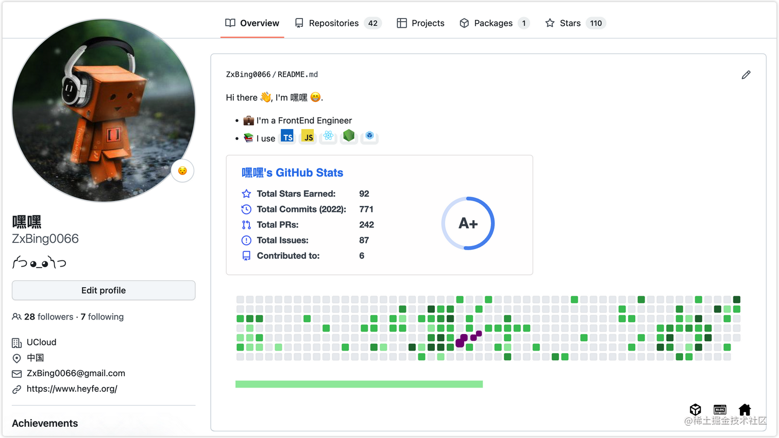This screenshot has height=438, width=779.
Task: Click the location pin icon beside 中国
Action: pos(16,358)
